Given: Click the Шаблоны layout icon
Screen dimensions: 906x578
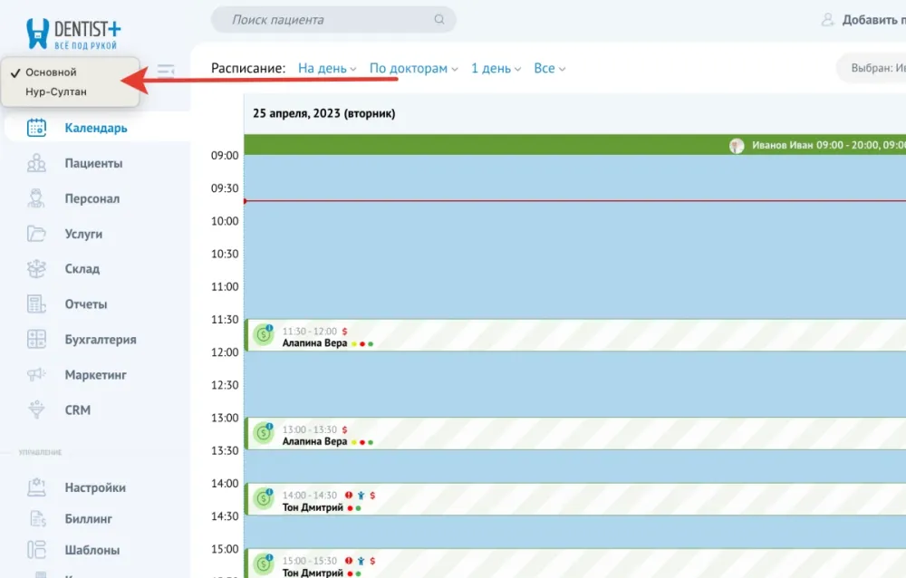Looking at the screenshot, I should pos(36,550).
